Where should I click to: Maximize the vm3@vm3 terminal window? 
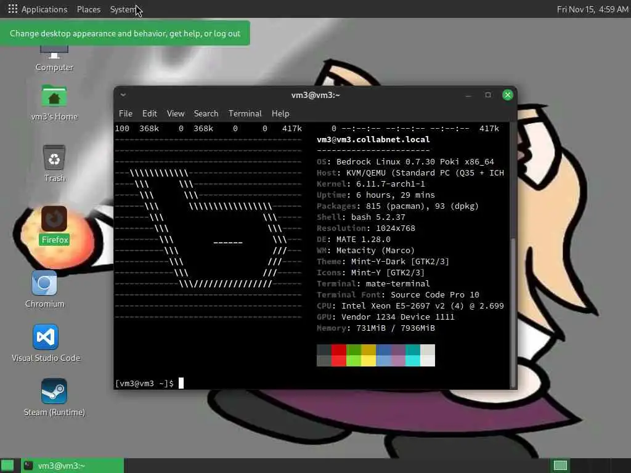pos(488,95)
